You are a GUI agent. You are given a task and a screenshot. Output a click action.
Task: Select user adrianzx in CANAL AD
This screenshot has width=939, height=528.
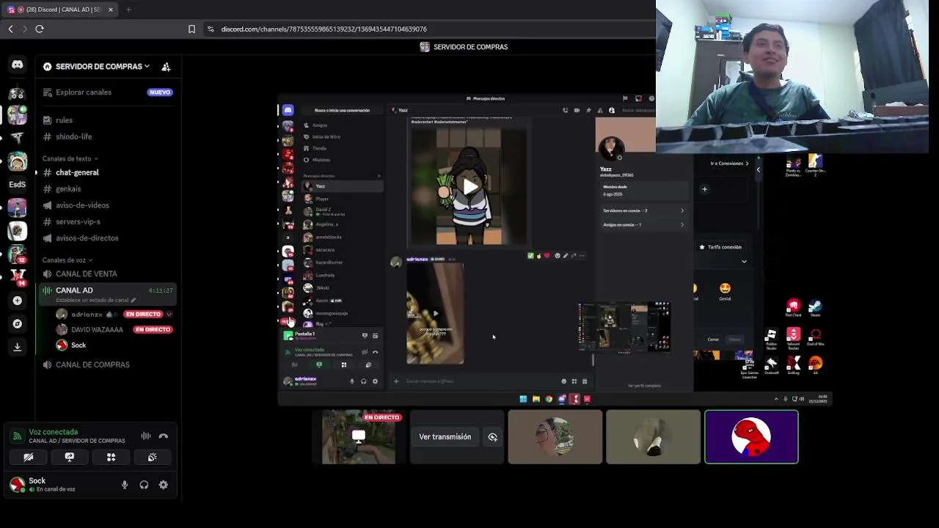click(x=87, y=315)
